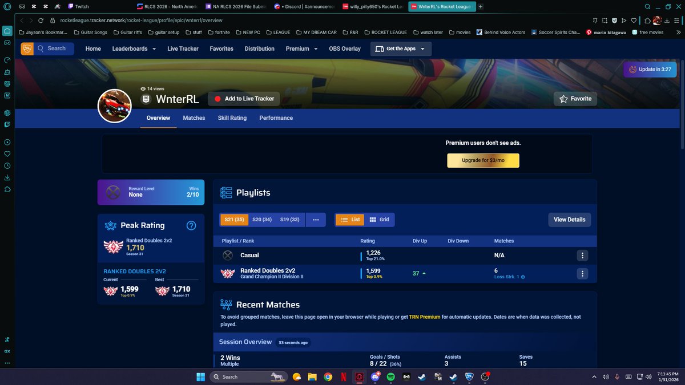Switch playlists to Grid view
The width and height of the screenshot is (685, 385).
coord(379,220)
